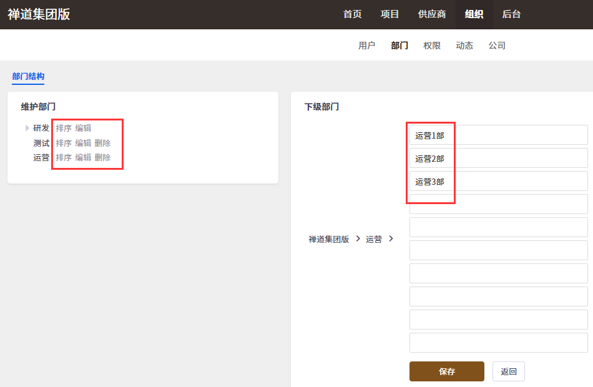Screen dimensions: 593x387
Task: Select the 运营 department in tree
Action: (x=41, y=157)
